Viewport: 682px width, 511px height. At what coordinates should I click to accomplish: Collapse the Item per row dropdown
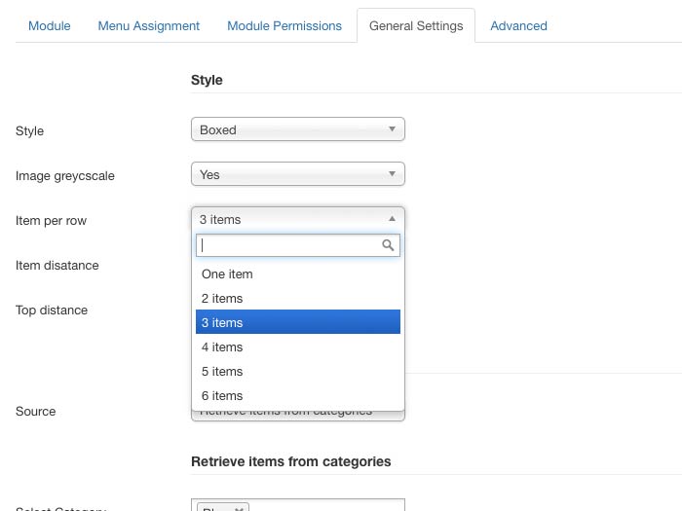[297, 219]
